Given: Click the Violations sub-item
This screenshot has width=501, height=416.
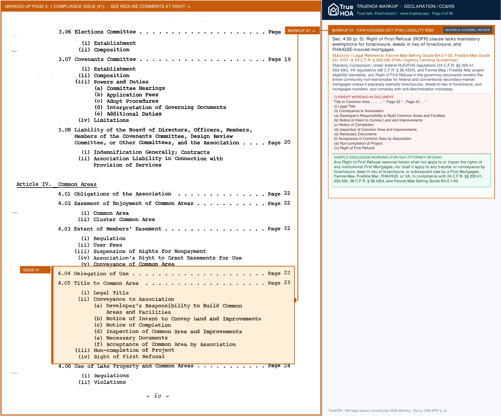Looking at the screenshot, I should tap(102, 382).
